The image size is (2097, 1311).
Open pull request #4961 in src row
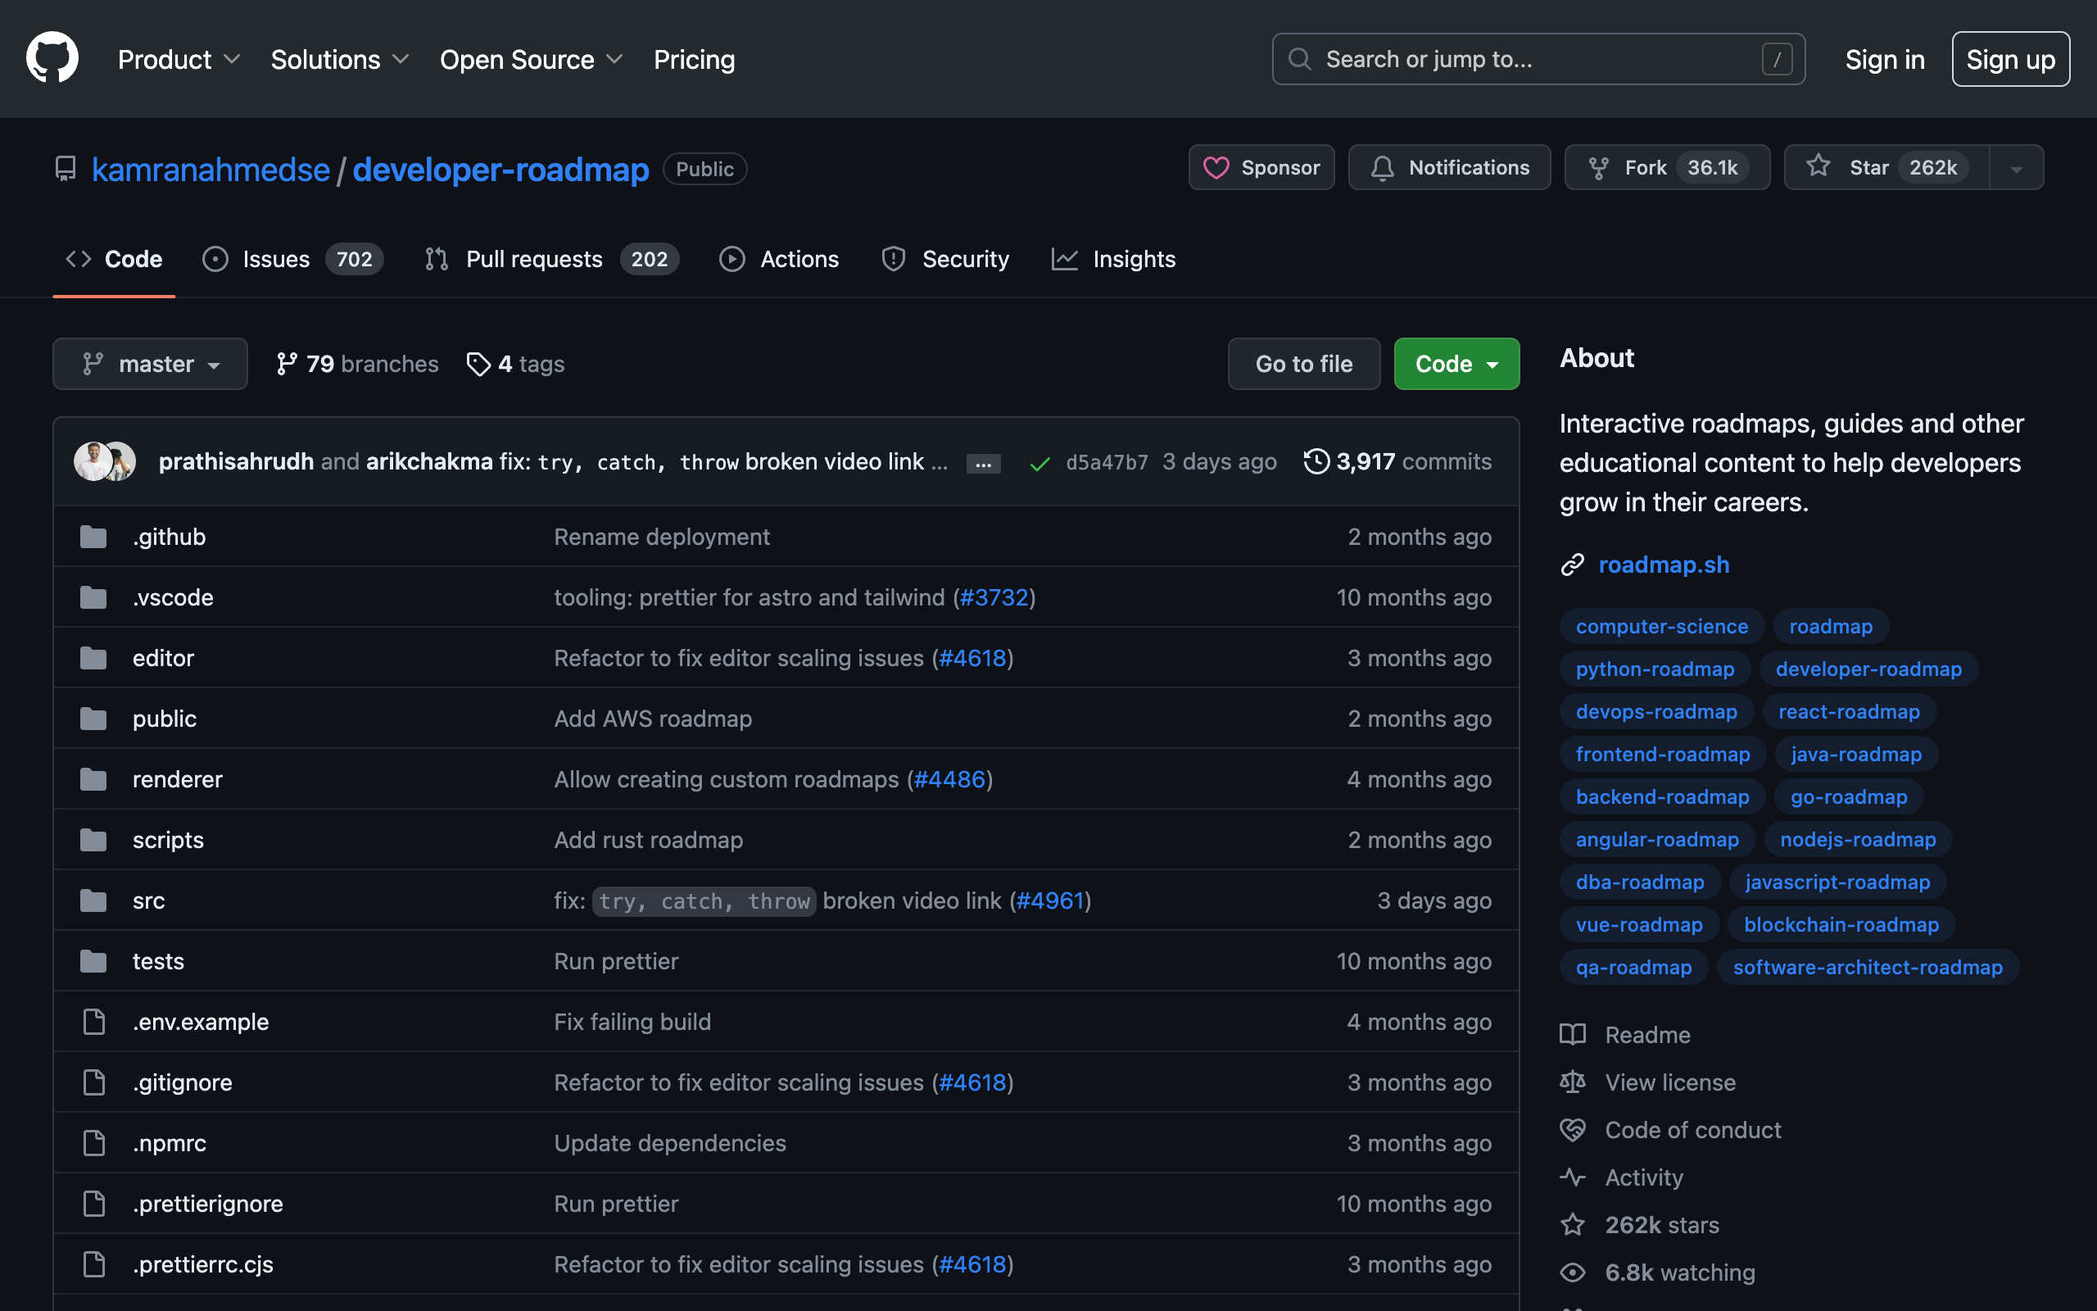[1050, 900]
